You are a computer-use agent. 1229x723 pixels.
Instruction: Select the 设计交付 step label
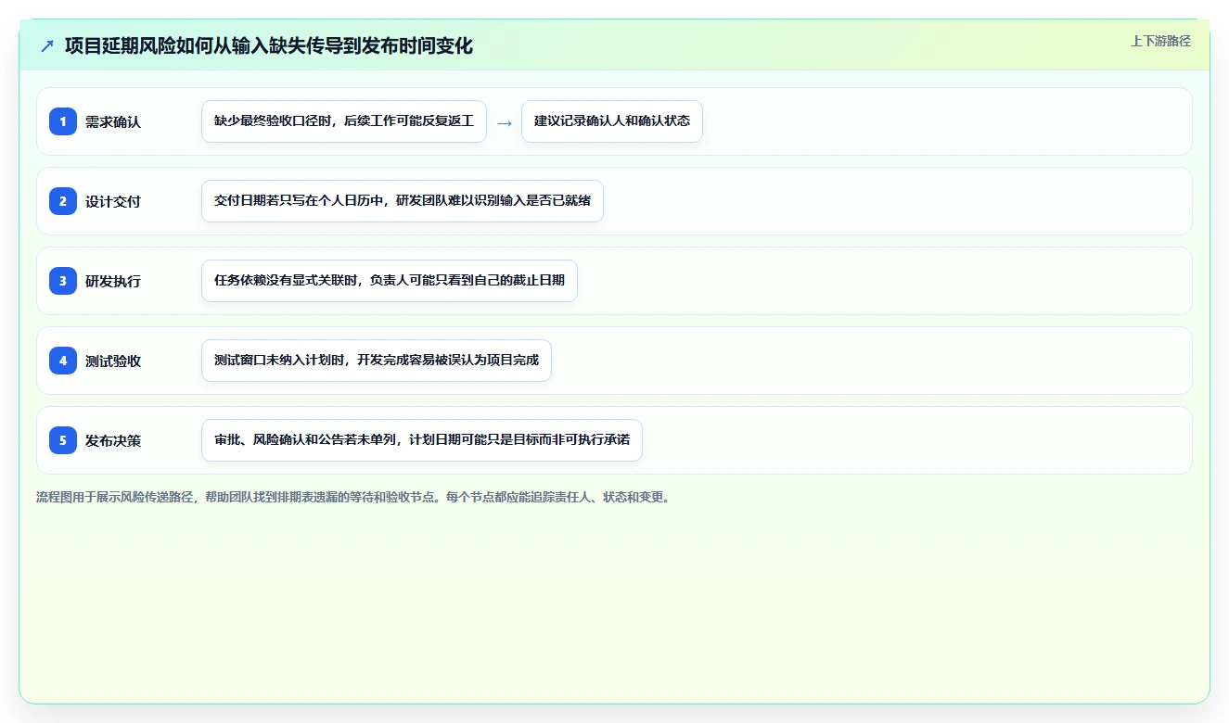tap(113, 201)
